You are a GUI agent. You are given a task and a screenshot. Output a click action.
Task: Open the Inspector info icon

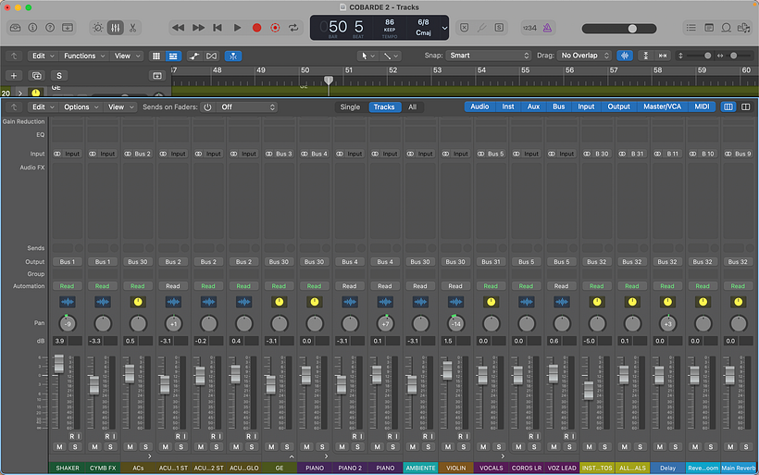pos(32,28)
